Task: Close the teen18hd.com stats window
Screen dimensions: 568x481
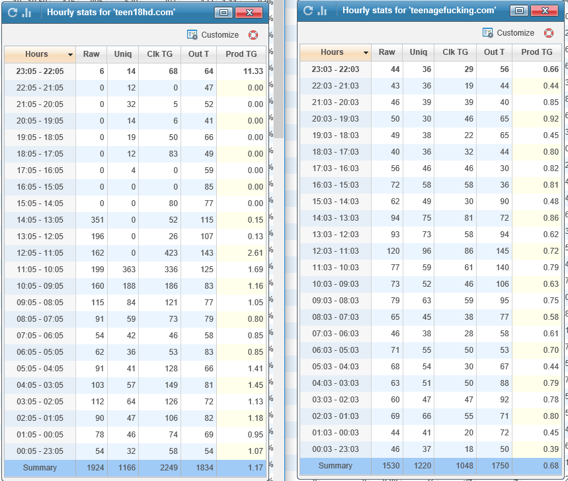Action: click(249, 13)
